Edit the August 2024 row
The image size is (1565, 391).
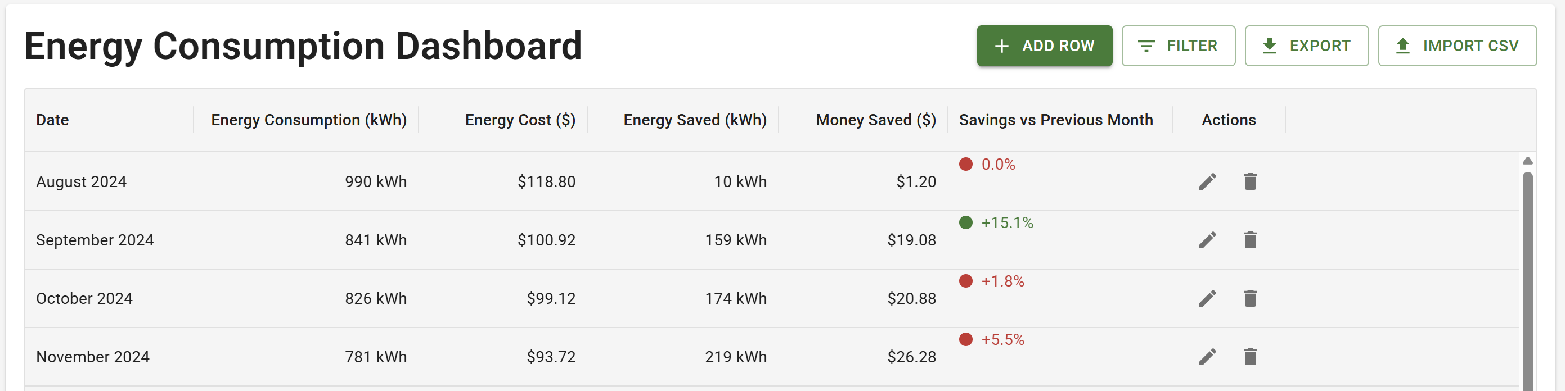(x=1208, y=181)
